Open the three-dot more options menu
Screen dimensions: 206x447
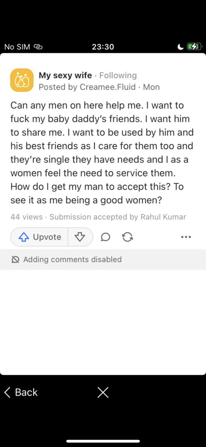point(186,237)
